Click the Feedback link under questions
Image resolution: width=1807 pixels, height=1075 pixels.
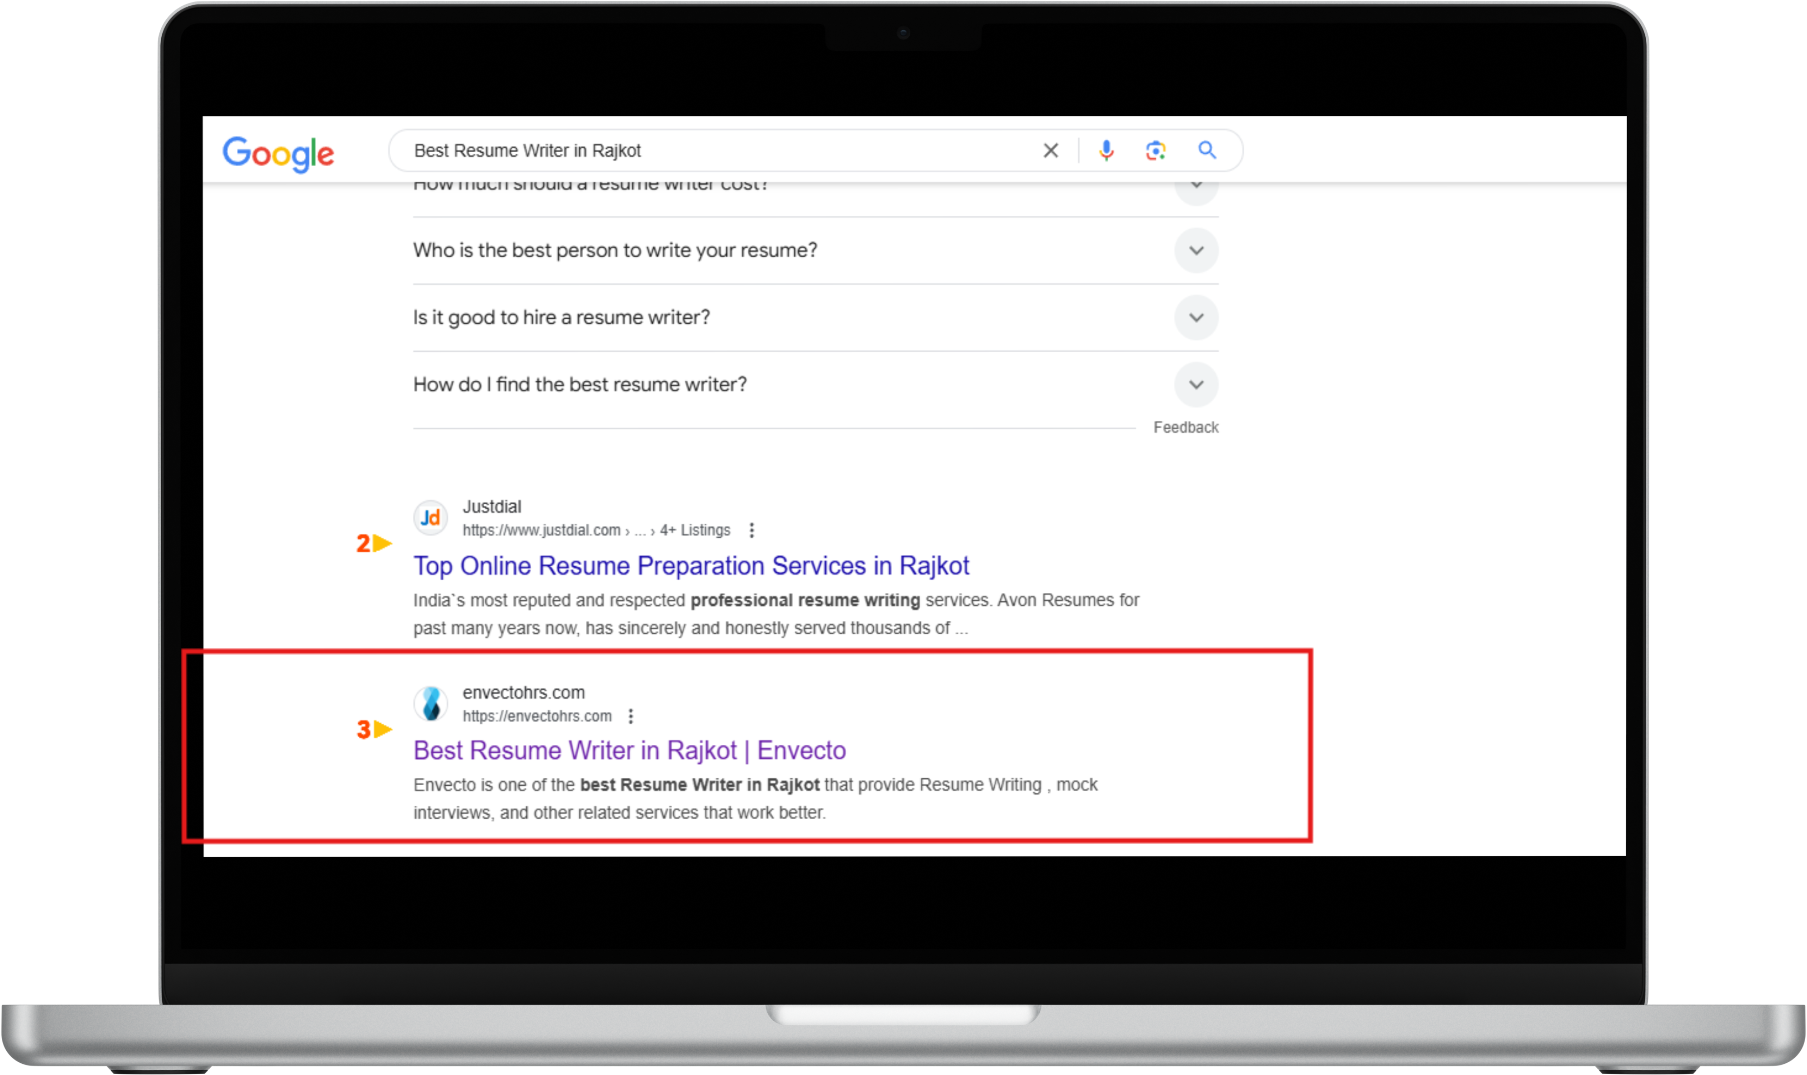[1186, 428]
